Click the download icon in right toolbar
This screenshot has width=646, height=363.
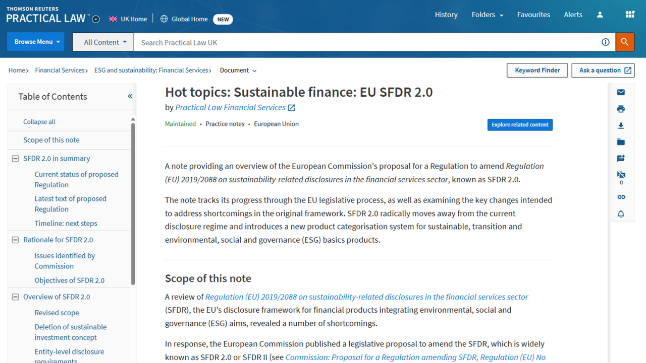621,125
